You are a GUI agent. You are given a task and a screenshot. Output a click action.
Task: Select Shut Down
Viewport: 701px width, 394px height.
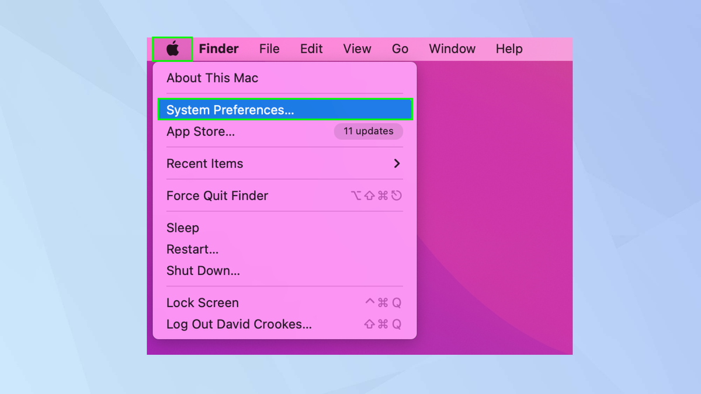(x=203, y=270)
